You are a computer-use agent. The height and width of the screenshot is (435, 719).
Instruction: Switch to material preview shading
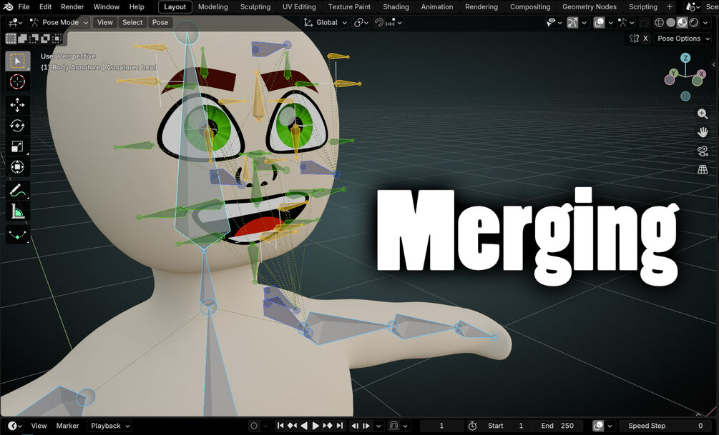point(682,22)
